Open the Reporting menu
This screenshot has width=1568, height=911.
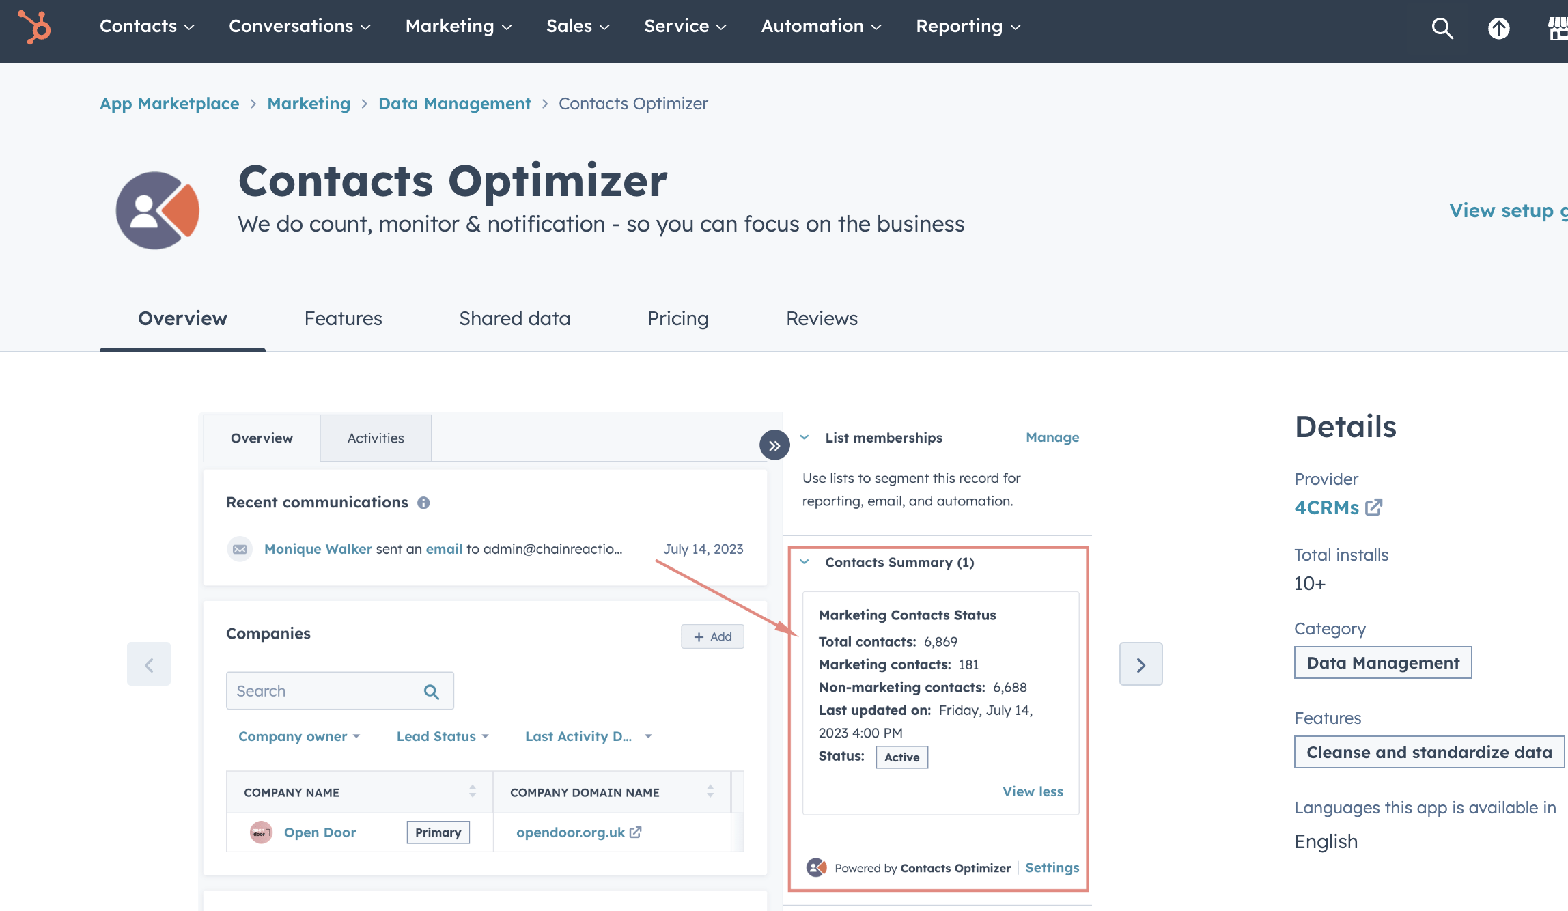click(x=968, y=26)
